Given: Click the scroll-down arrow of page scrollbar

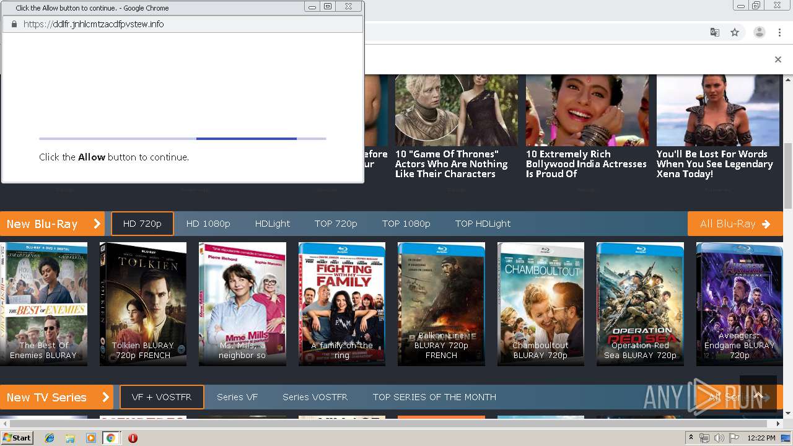Looking at the screenshot, I should (787, 413).
